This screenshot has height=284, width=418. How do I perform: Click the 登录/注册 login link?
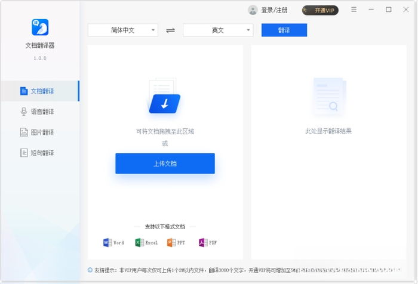(274, 10)
